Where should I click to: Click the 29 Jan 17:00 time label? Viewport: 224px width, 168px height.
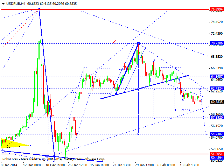coord(145,165)
